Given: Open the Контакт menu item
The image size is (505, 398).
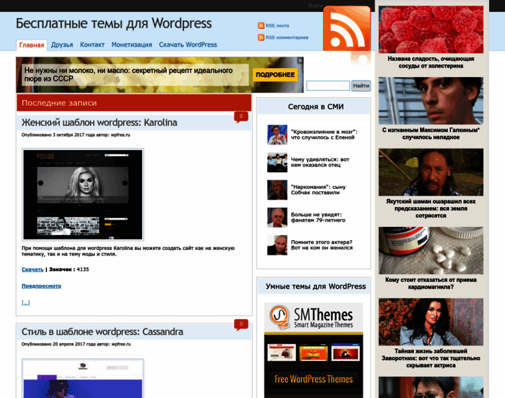Looking at the screenshot, I should click(x=92, y=44).
